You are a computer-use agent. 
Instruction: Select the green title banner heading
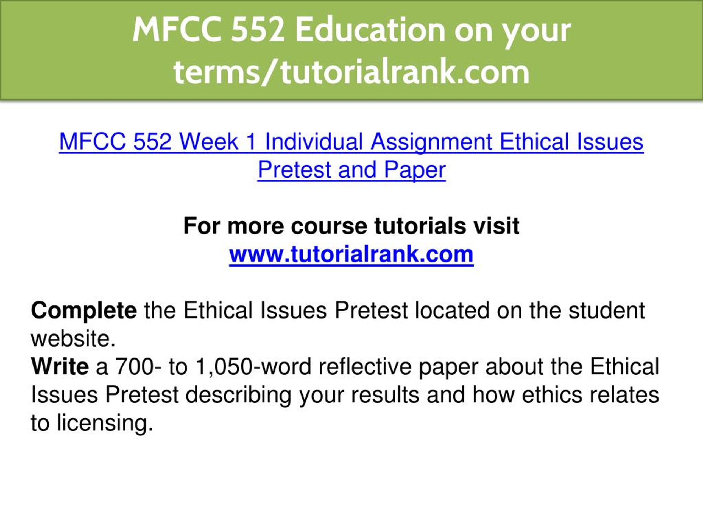(x=351, y=51)
